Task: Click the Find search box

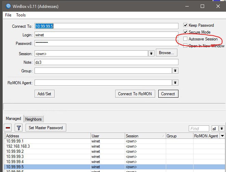Action: click(199, 128)
